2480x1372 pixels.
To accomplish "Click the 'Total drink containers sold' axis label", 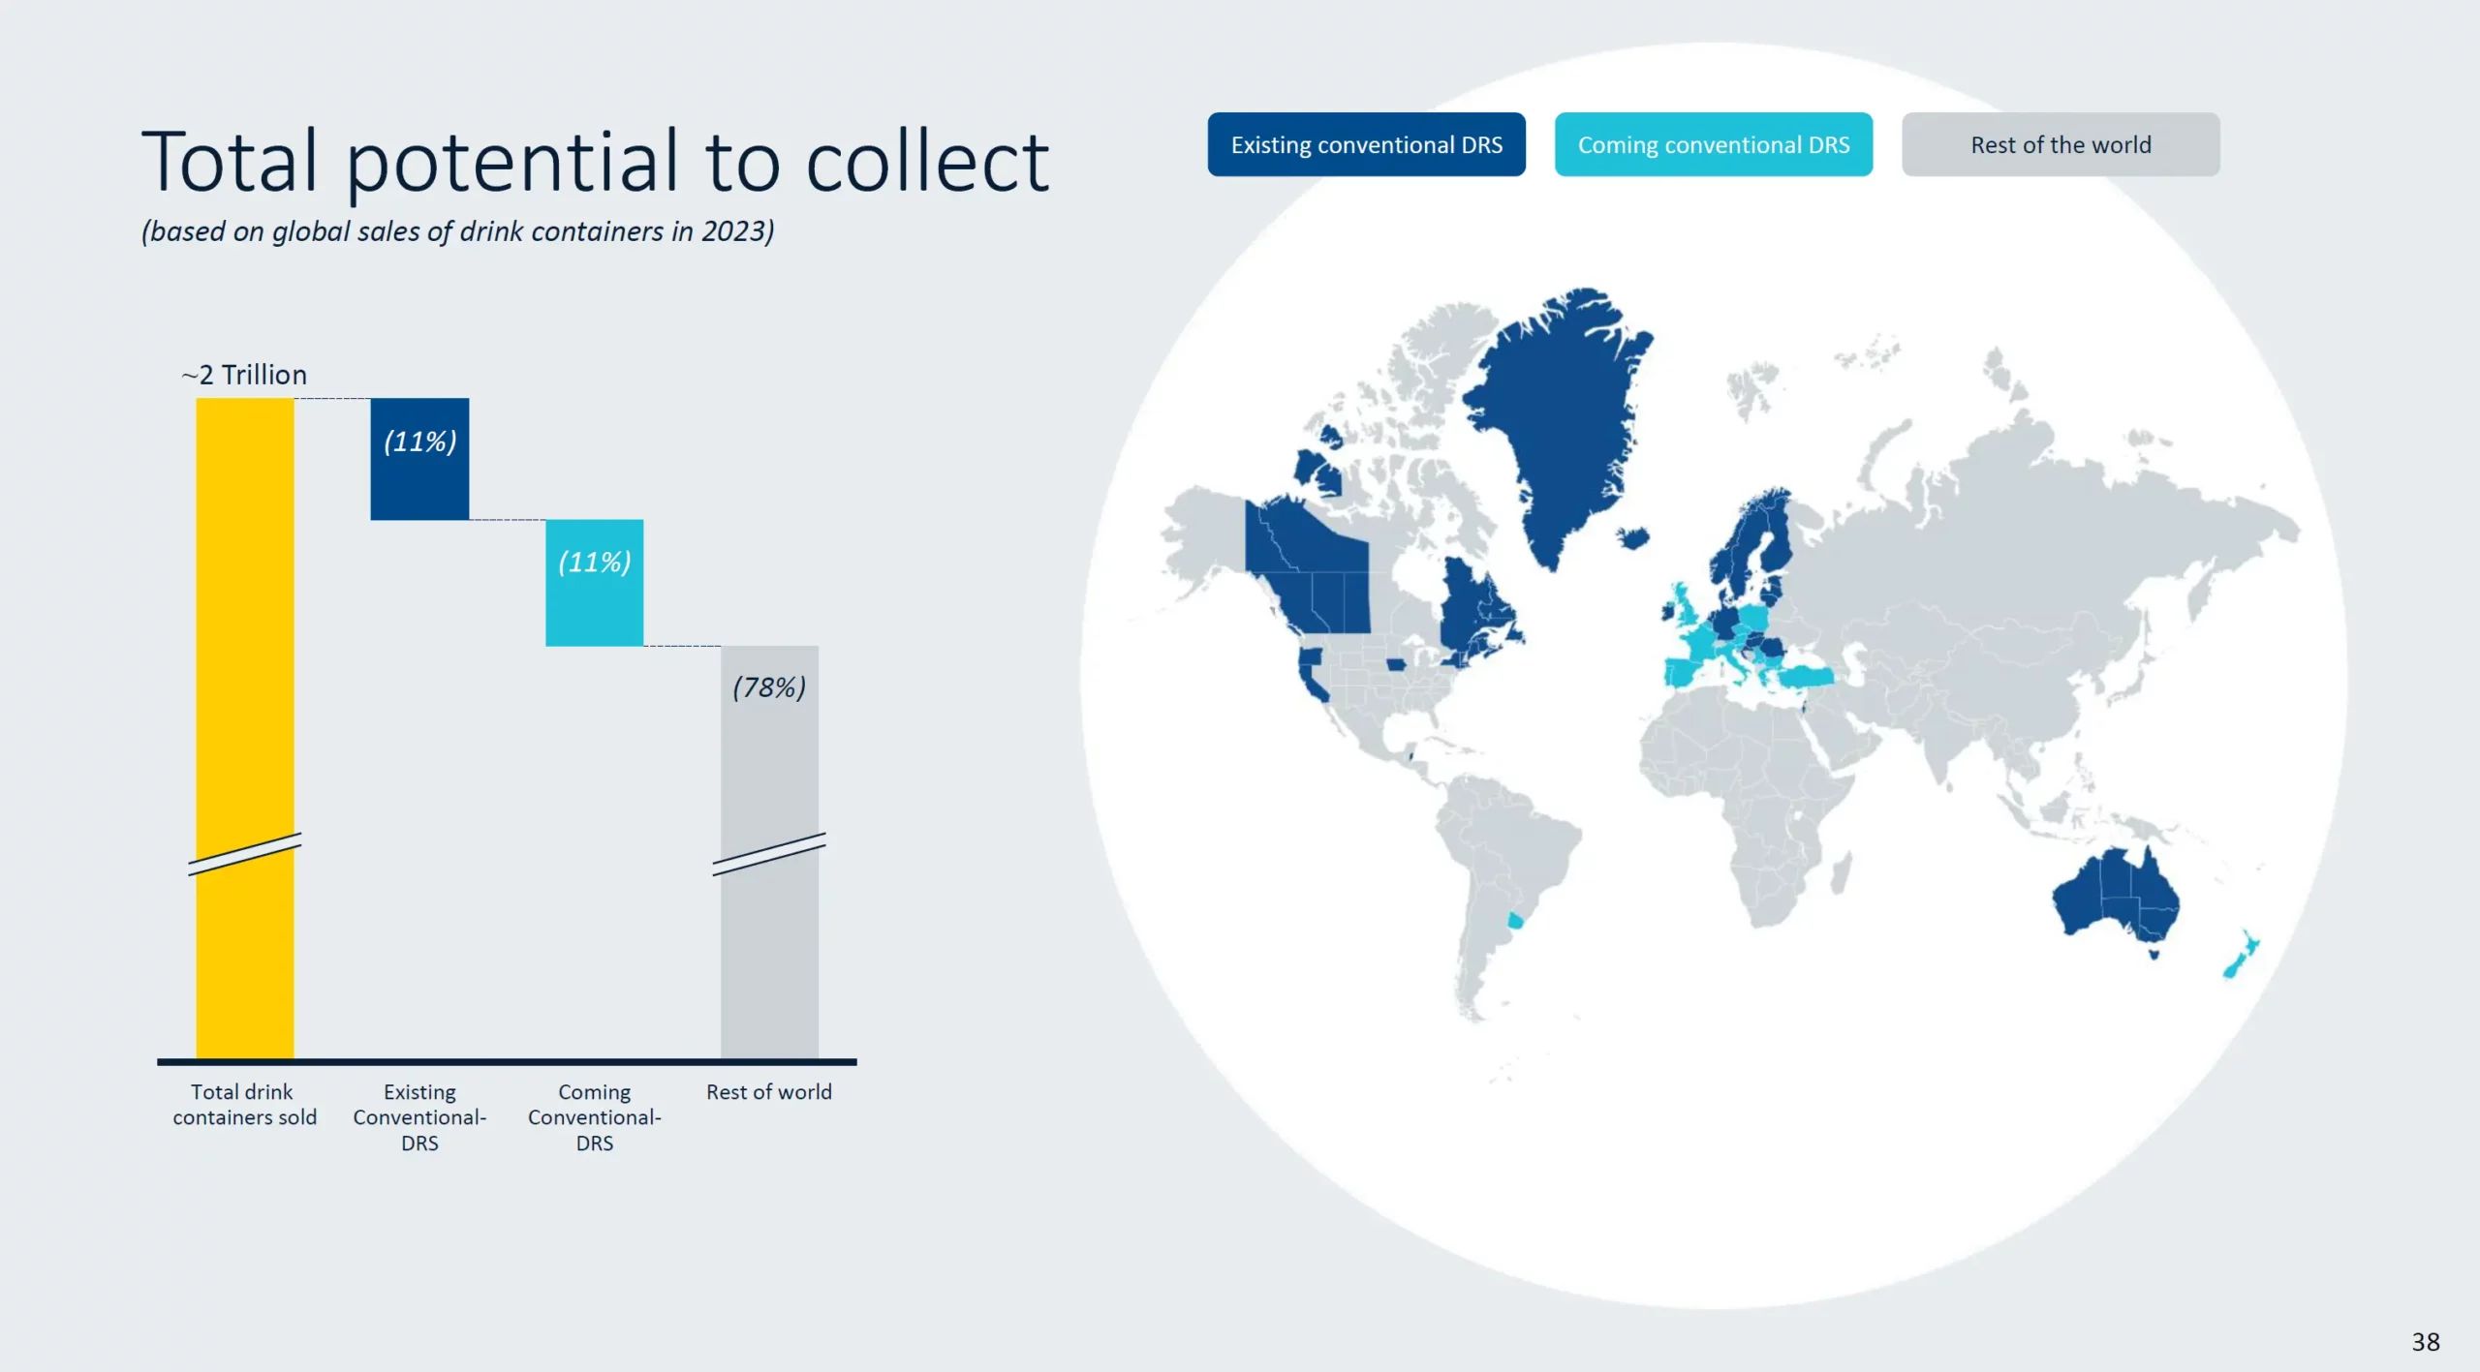I will 244,1105.
